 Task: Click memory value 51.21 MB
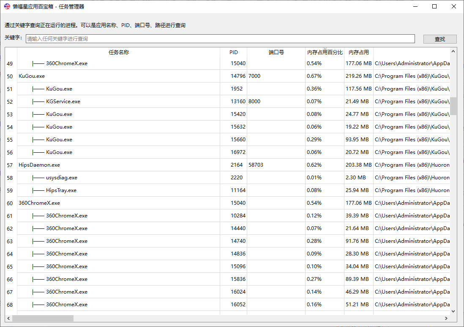coord(357,305)
